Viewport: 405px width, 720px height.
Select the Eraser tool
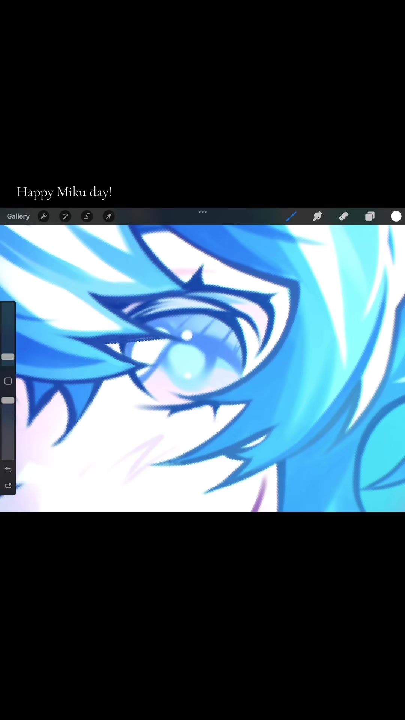[x=343, y=216]
